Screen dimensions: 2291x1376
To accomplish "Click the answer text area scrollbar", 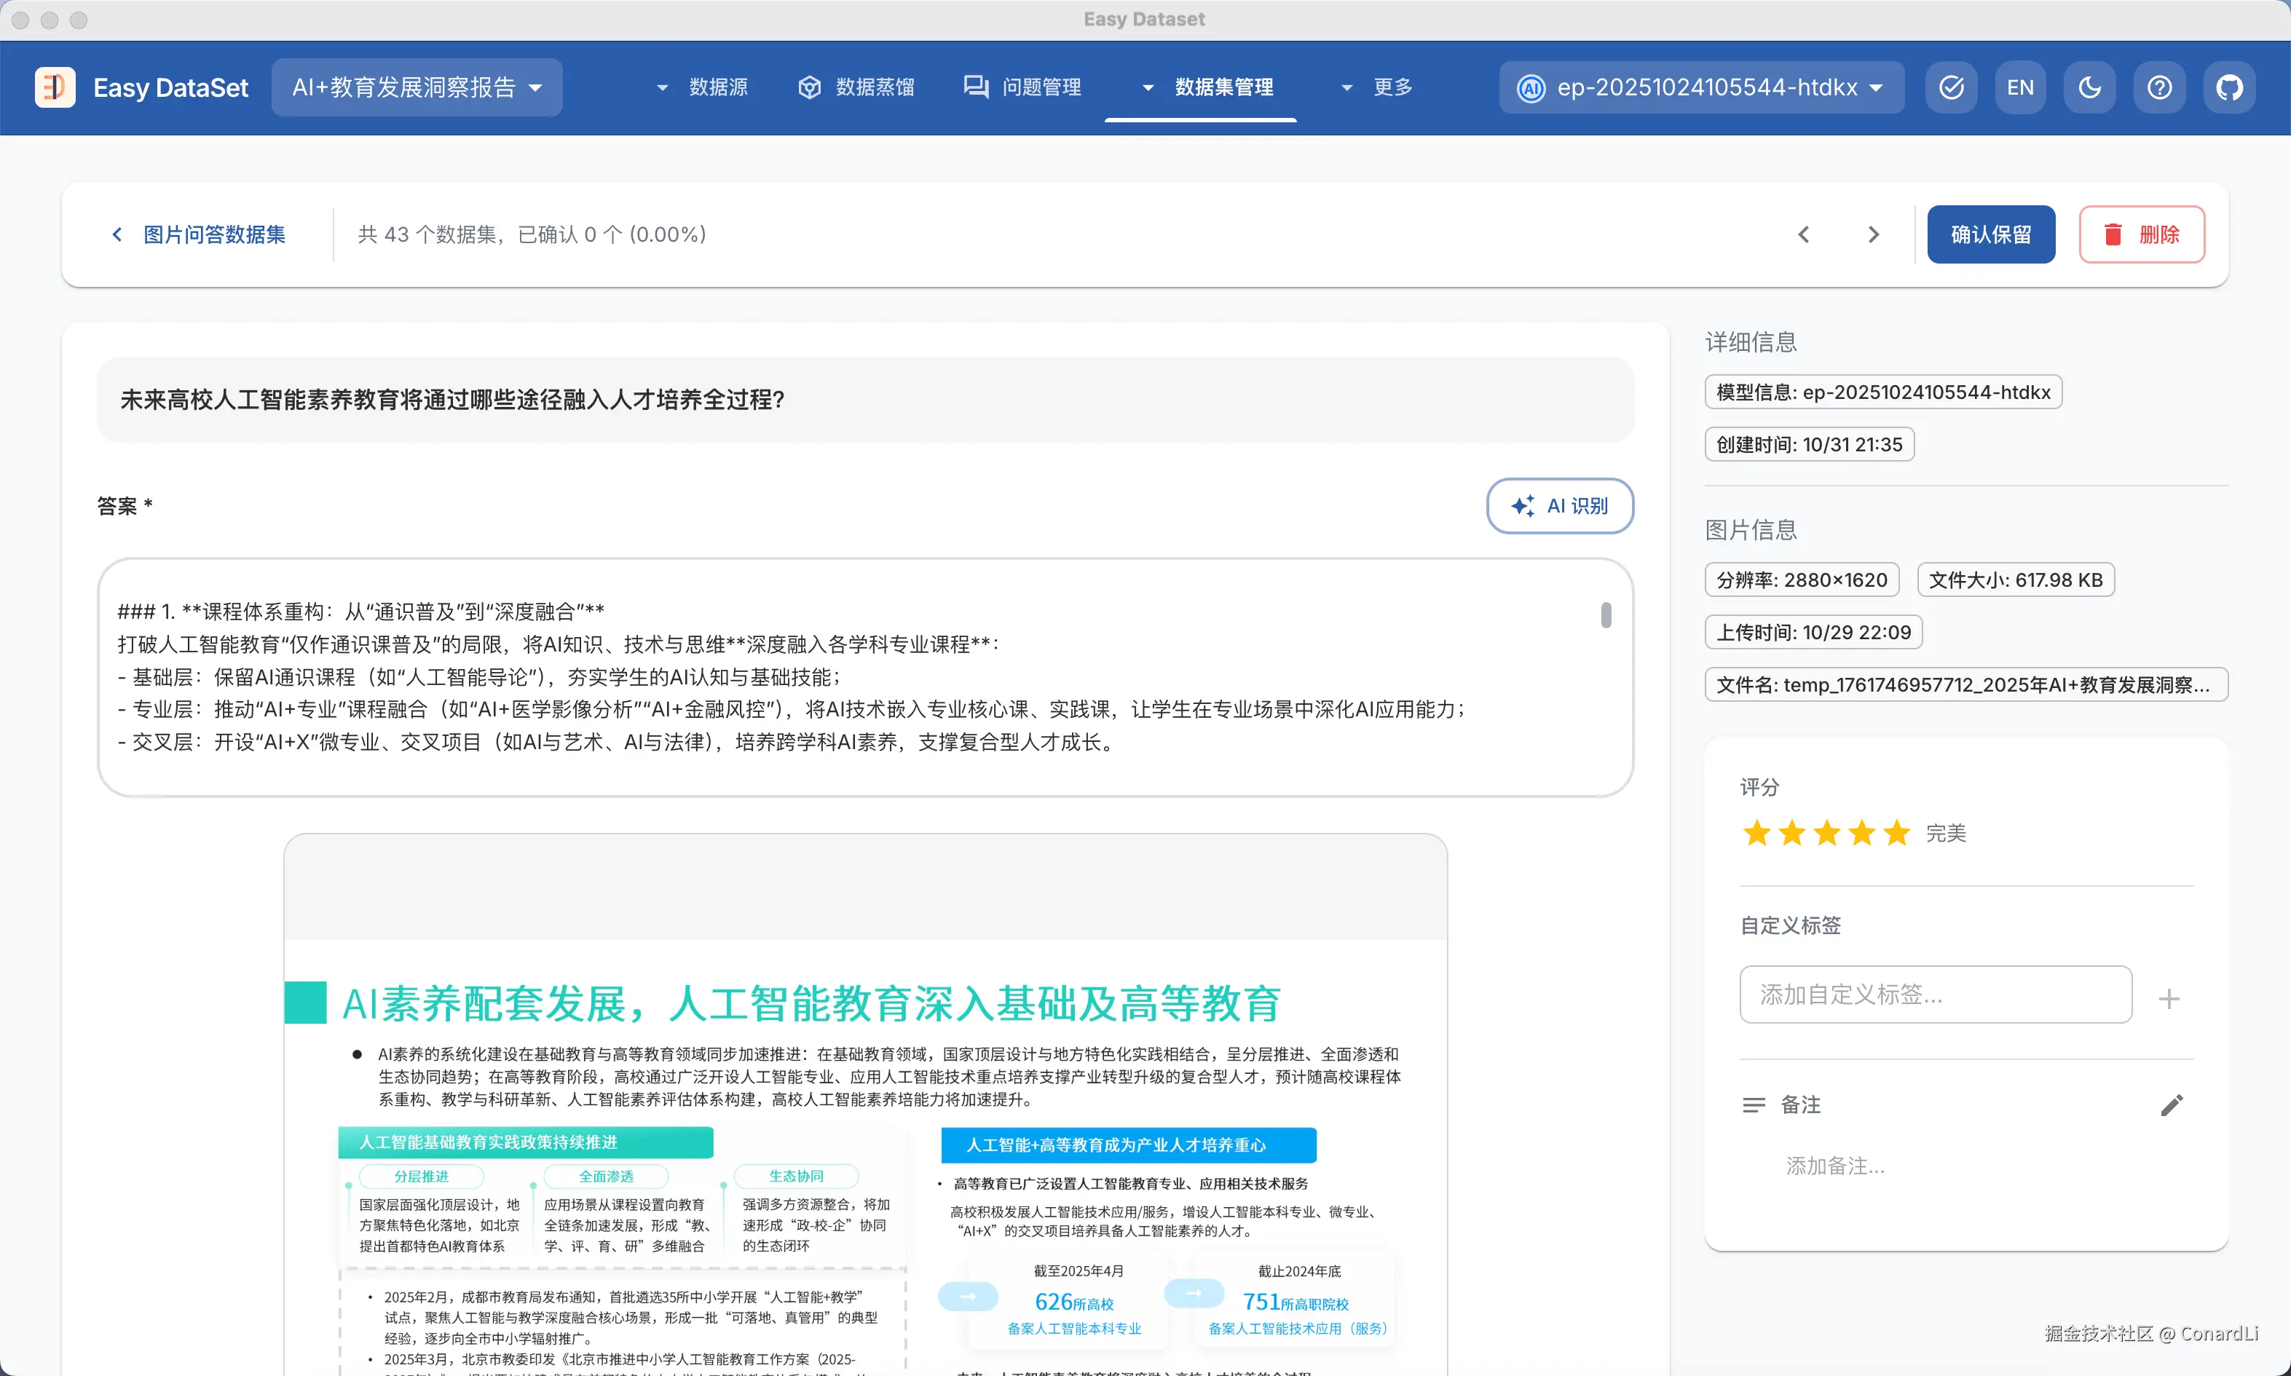I will coord(1606,614).
